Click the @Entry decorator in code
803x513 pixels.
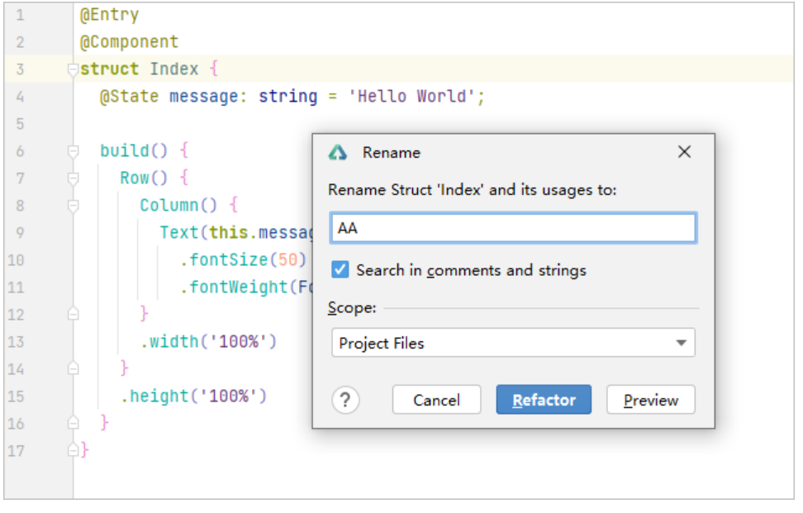[109, 15]
